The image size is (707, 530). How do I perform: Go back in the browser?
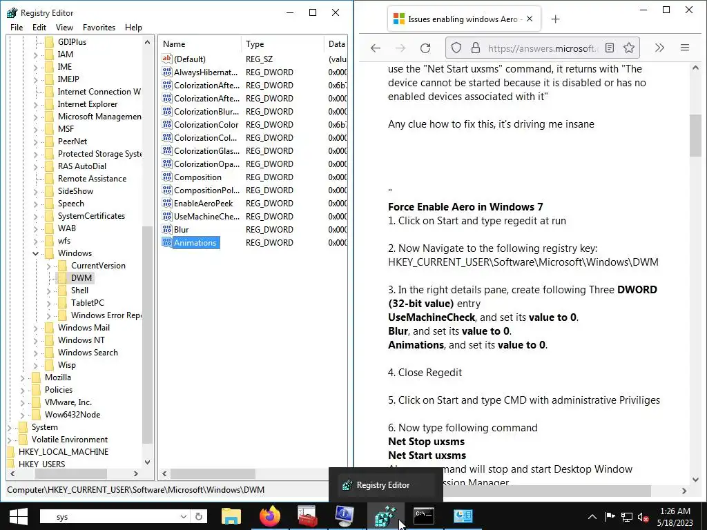375,48
